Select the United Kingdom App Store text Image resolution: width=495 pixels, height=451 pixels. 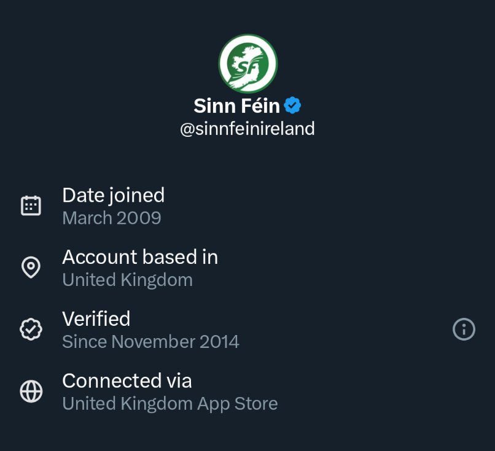coord(170,403)
